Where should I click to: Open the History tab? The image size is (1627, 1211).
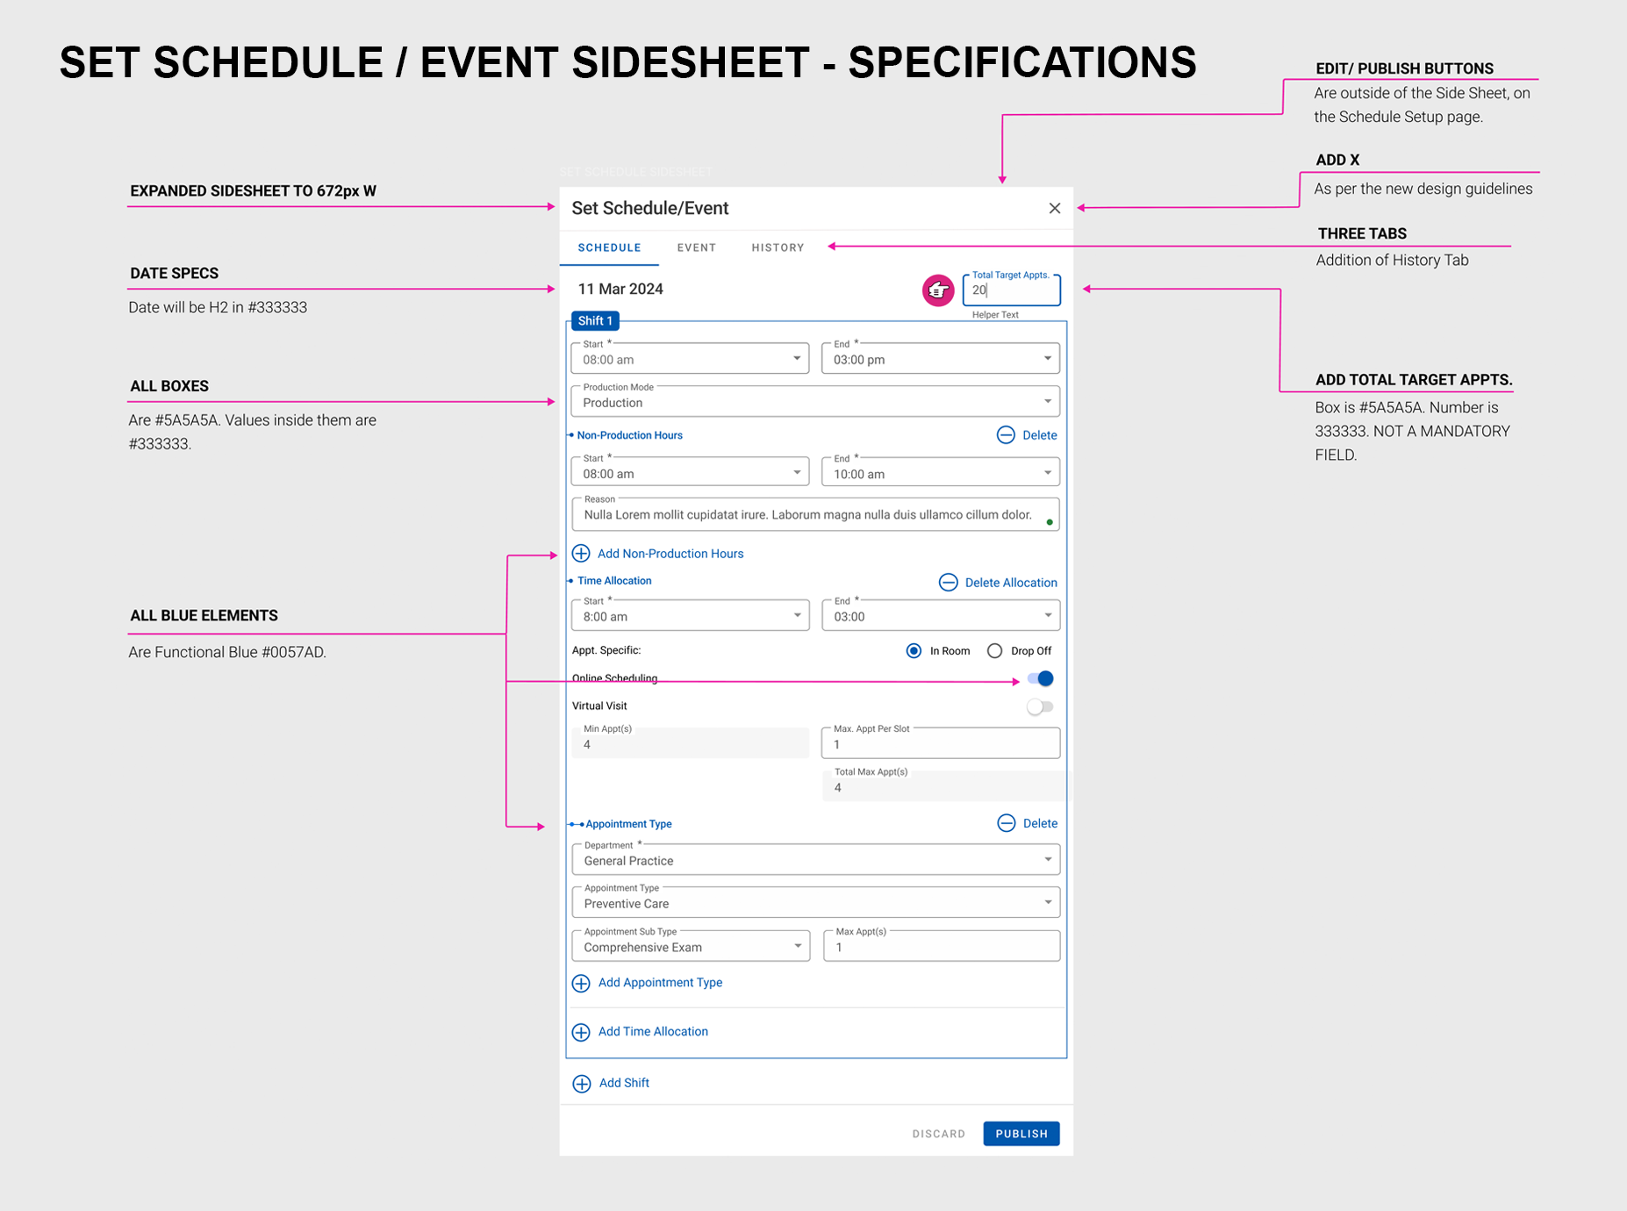click(x=778, y=247)
